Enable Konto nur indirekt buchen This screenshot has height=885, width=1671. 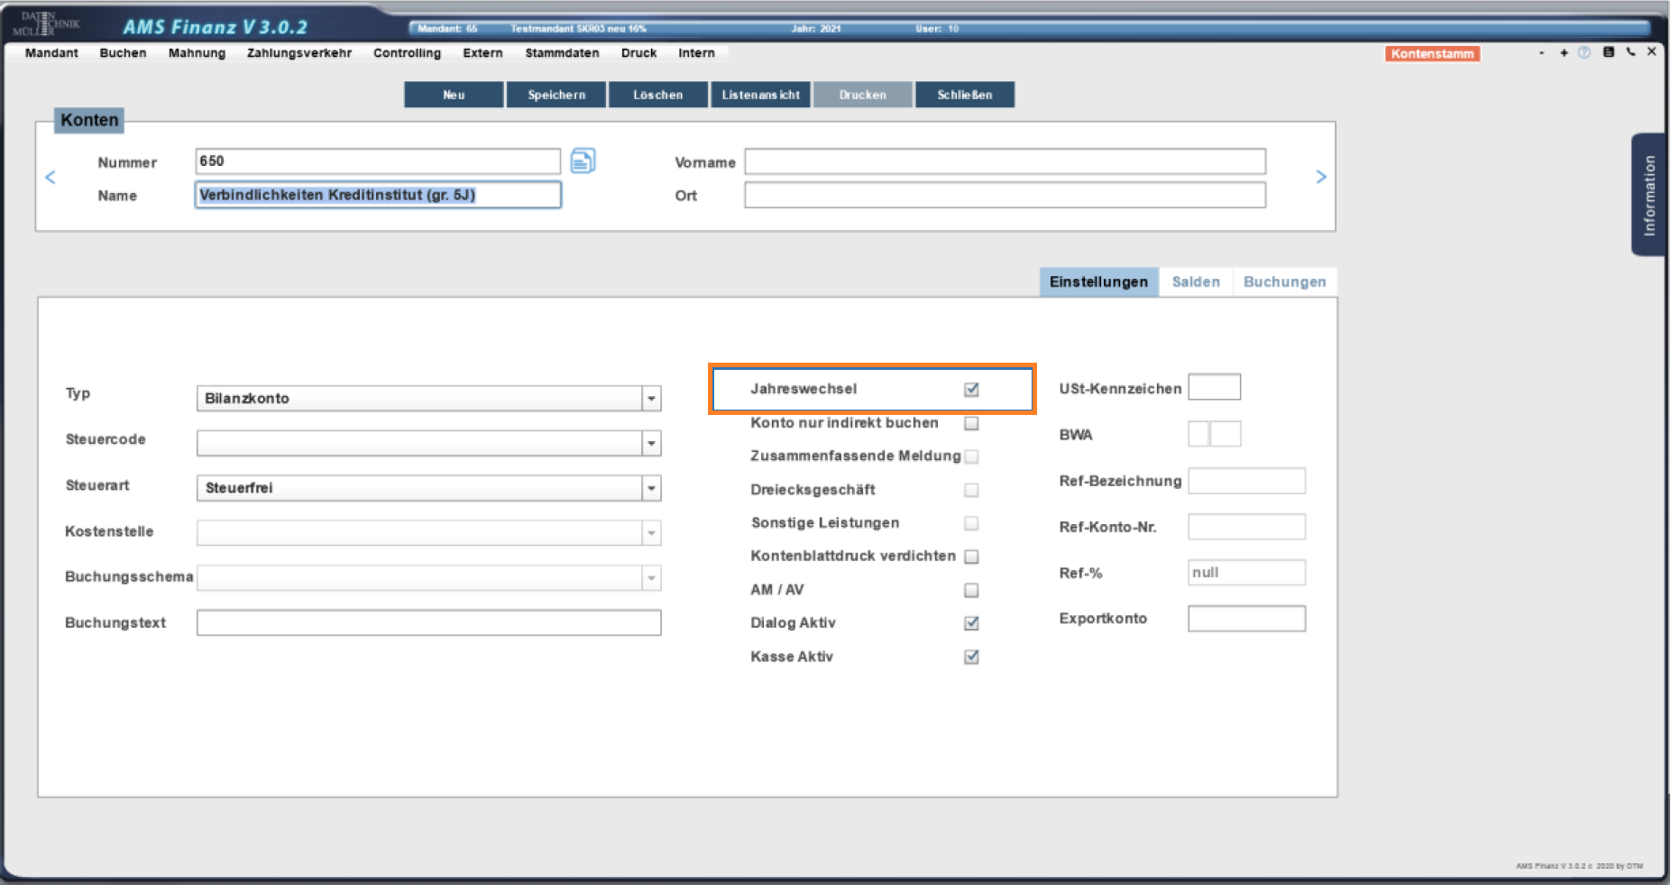[971, 423]
